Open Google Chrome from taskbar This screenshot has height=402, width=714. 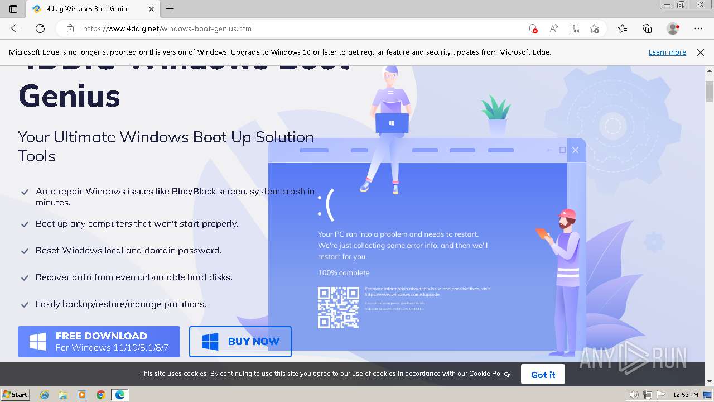click(x=101, y=395)
